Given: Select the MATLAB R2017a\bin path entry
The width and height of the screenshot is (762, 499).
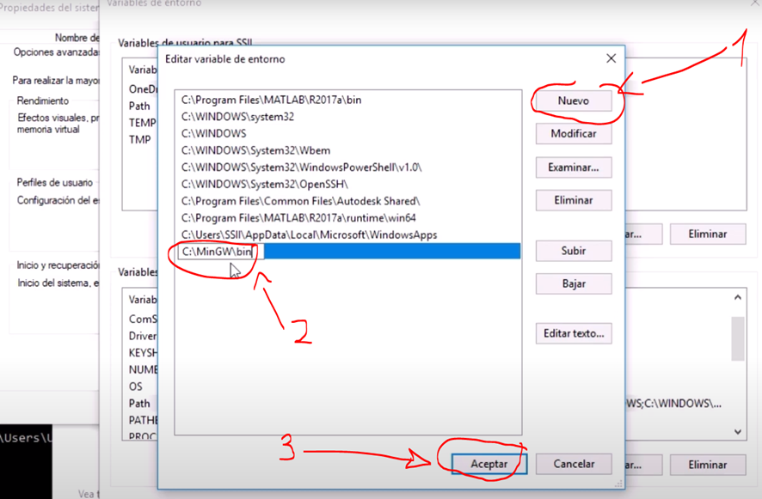Looking at the screenshot, I should click(271, 100).
